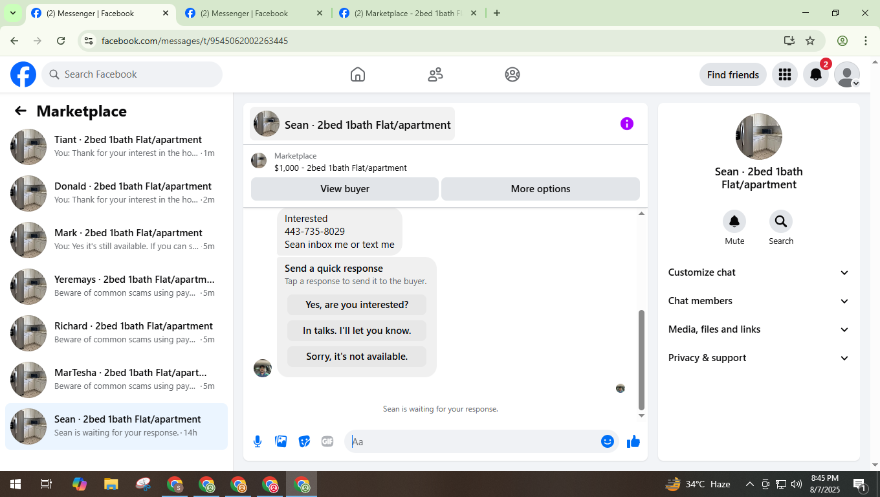Open Donald 2bed 1bath conversation
Screen dimensions: 880x497
click(116, 193)
